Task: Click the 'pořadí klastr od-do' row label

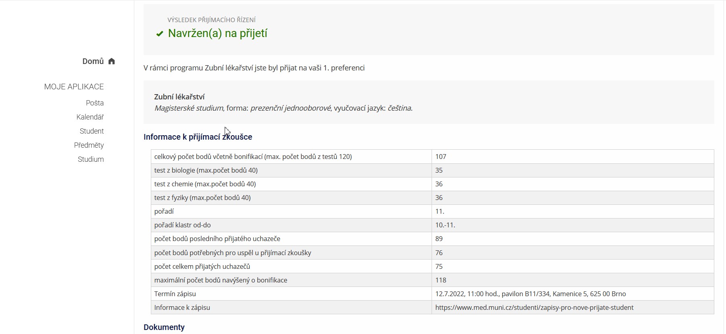Action: [182, 225]
